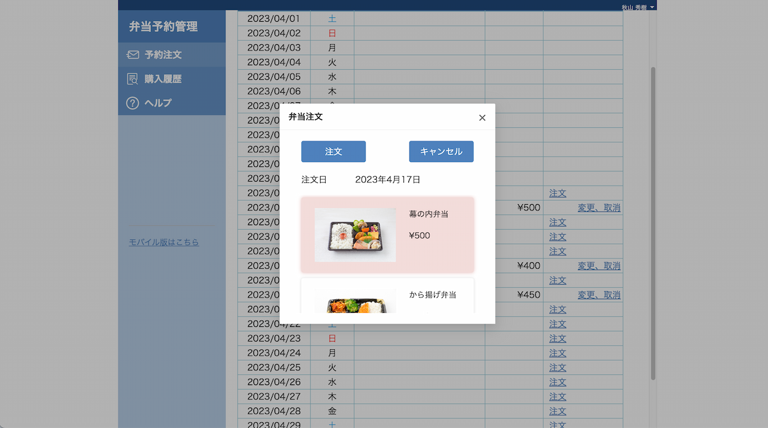Click 変更、取消 for the ¥400 order
The image size is (768, 428).
click(600, 266)
